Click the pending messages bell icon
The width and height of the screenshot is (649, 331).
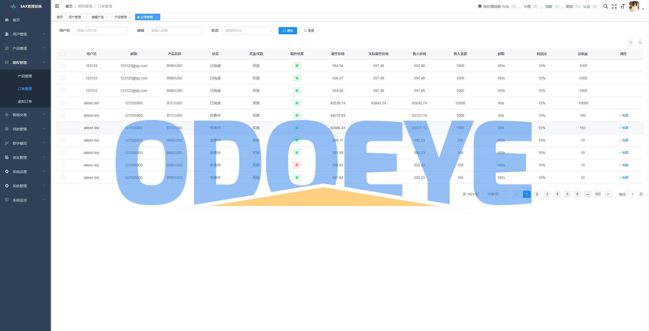(x=480, y=6)
